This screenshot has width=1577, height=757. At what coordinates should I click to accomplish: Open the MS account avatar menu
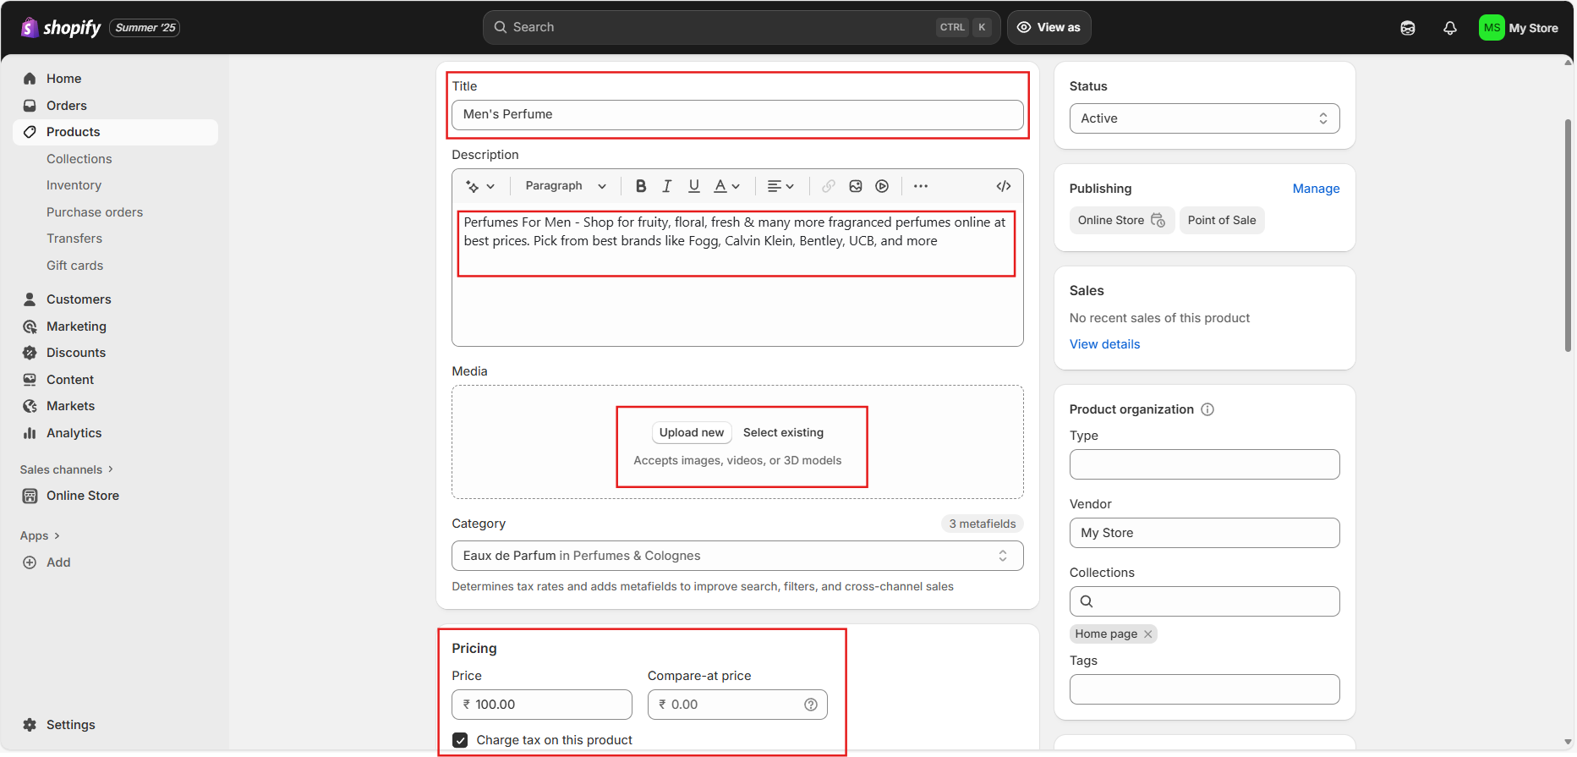[x=1492, y=28]
